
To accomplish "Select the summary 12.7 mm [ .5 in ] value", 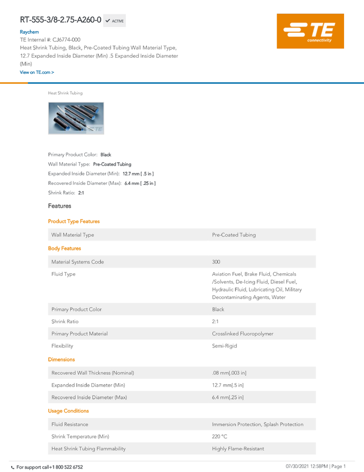I will click(138, 174).
